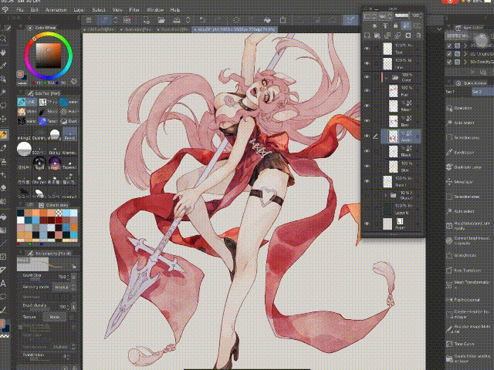Hide the Color folder

pos(367,76)
